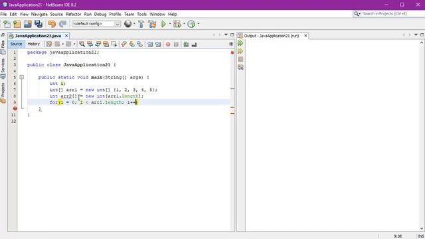Screen dimensions: 425x239
Task: Open the Output pane document list dropdown
Action: [416, 35]
